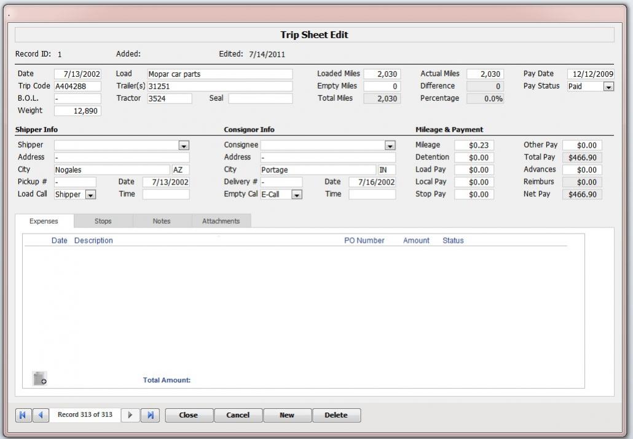Open the Load Call dropdown

(x=90, y=195)
